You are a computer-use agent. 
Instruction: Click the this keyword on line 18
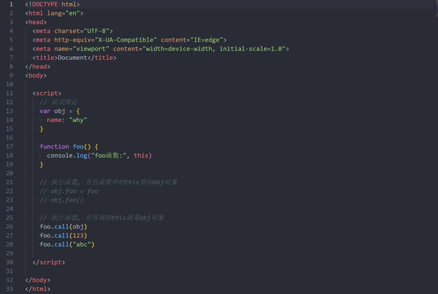point(141,156)
